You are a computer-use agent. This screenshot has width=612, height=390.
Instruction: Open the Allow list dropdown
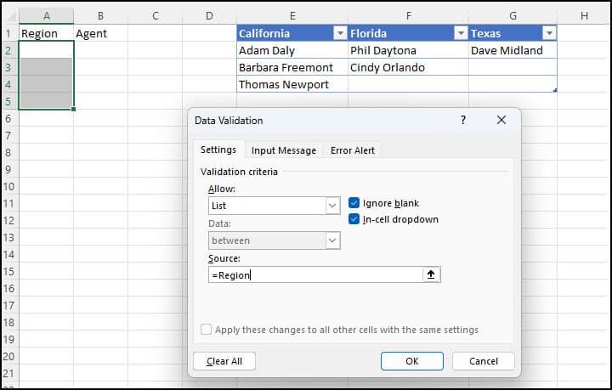pos(332,206)
